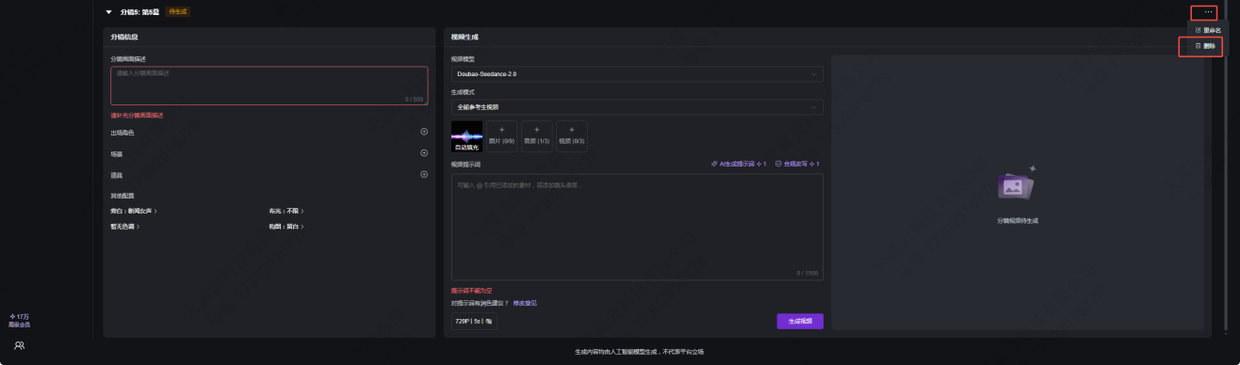Expand the 布光 不限 setting
The image size is (1240, 365).
286,211
